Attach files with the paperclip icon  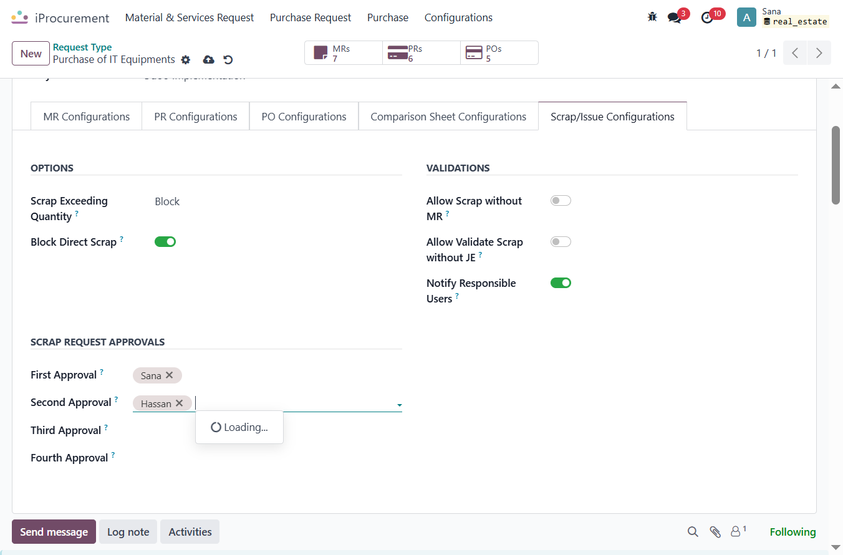pyautogui.click(x=715, y=532)
